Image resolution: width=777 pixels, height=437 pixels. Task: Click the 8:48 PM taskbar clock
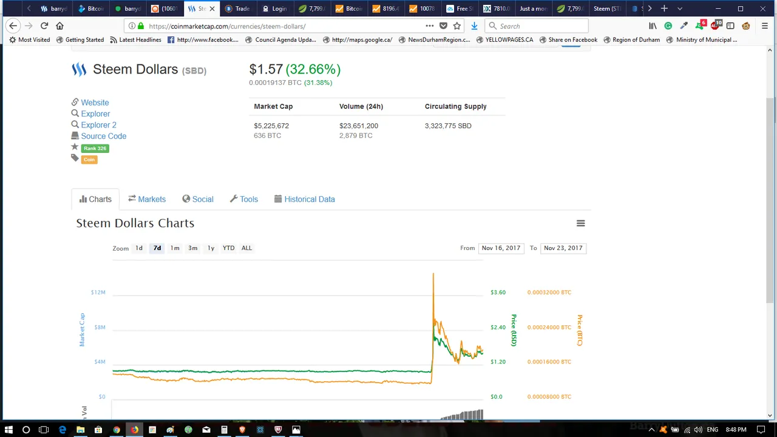click(736, 430)
